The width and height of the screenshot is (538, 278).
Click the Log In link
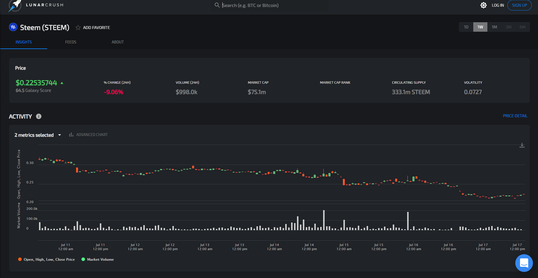(498, 5)
